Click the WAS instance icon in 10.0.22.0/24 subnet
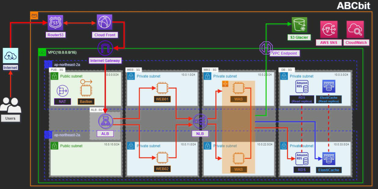The width and height of the screenshot is (378, 189). coord(239,159)
